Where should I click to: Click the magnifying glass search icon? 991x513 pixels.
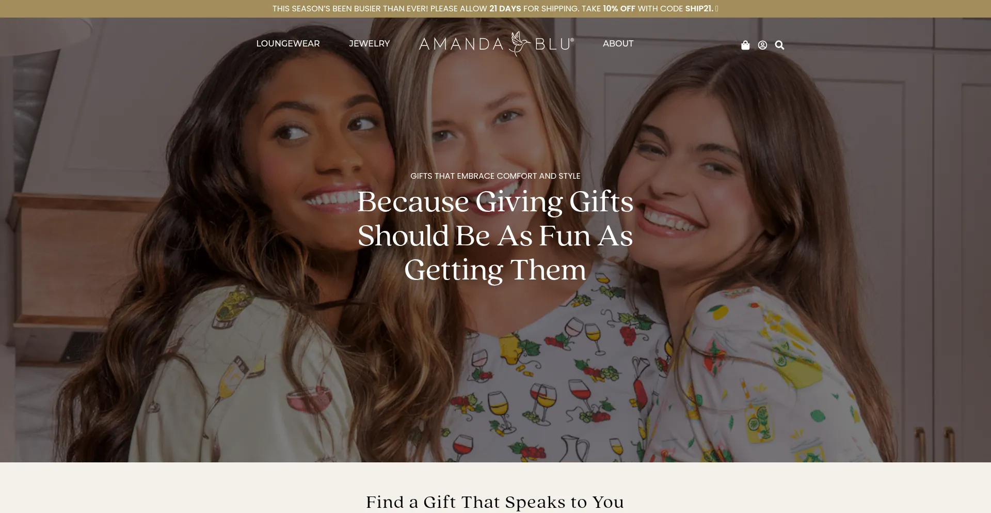tap(779, 45)
